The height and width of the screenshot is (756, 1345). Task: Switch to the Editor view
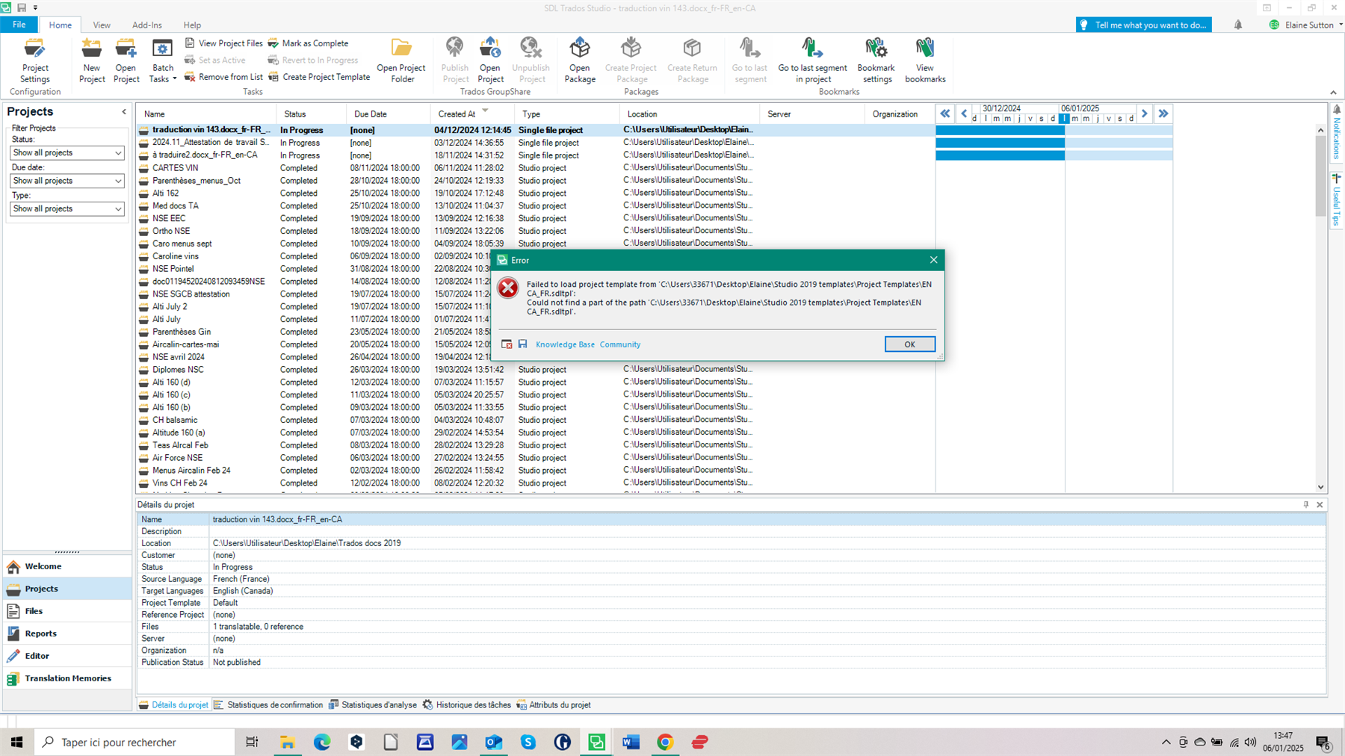(67, 656)
